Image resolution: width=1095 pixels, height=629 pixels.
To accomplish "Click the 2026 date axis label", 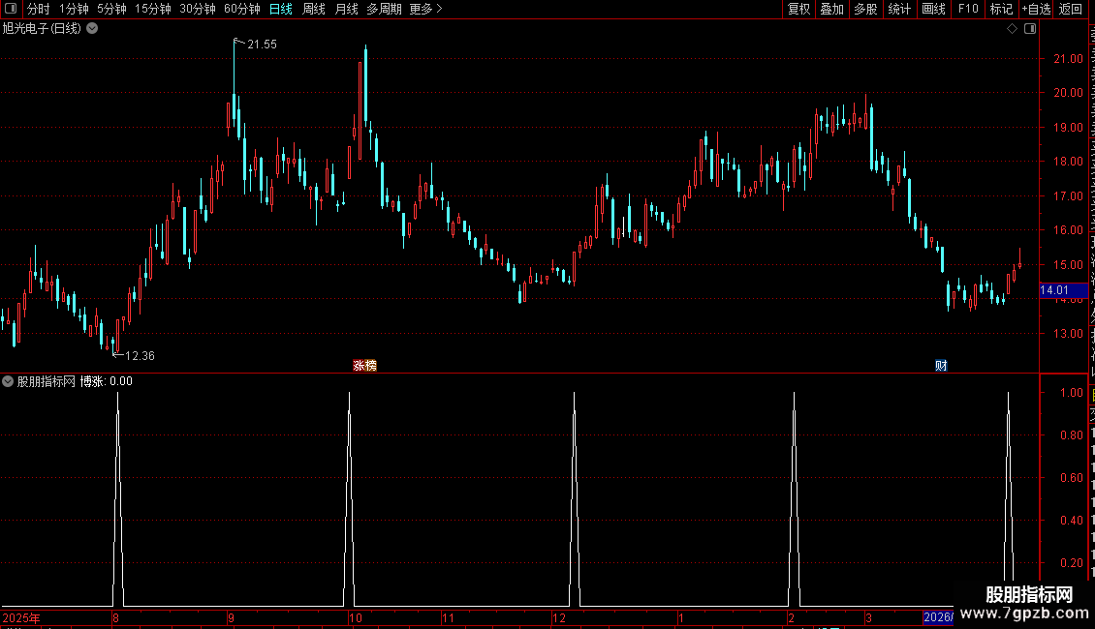I will point(938,617).
